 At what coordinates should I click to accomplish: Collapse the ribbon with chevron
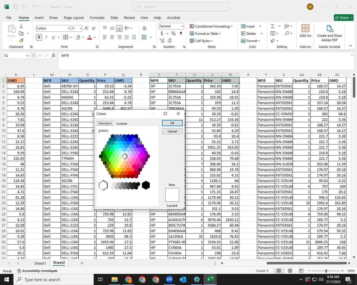click(351, 46)
